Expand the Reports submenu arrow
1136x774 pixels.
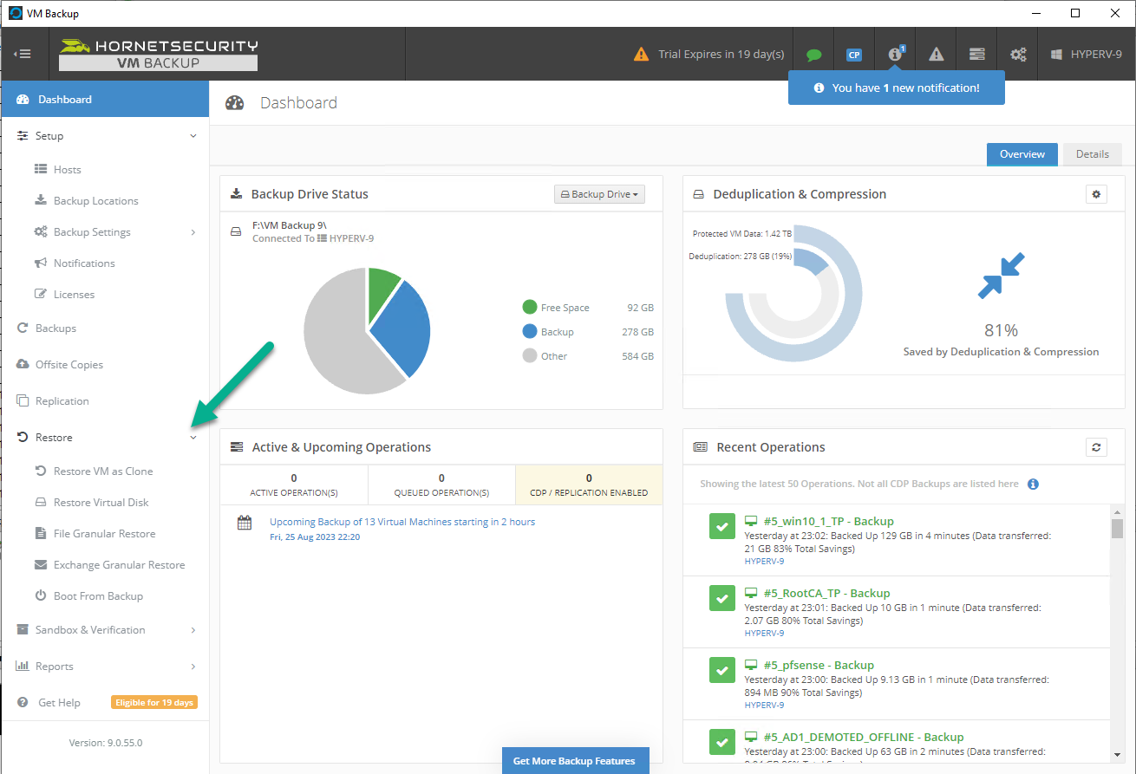click(193, 667)
